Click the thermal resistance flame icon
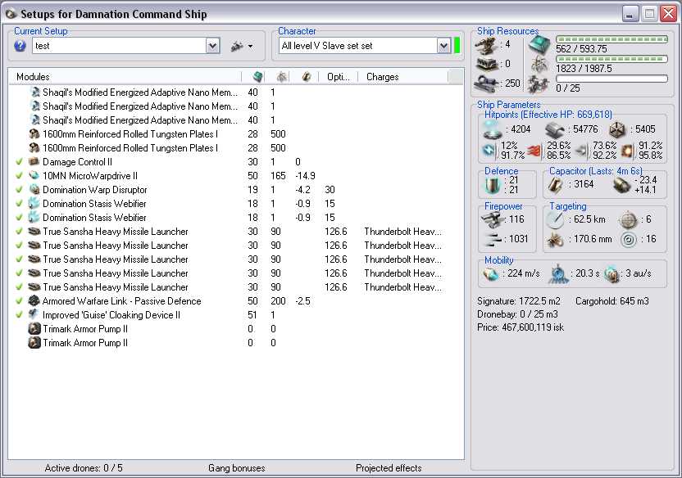The image size is (682, 478). click(534, 151)
